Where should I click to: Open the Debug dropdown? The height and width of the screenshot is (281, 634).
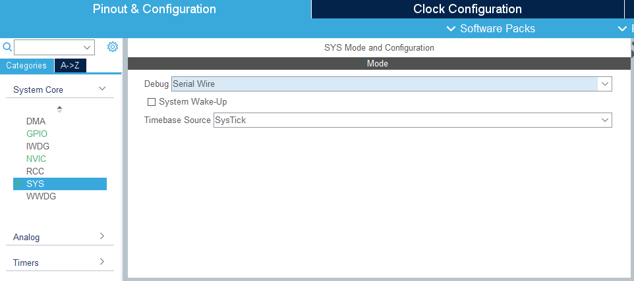tap(391, 84)
